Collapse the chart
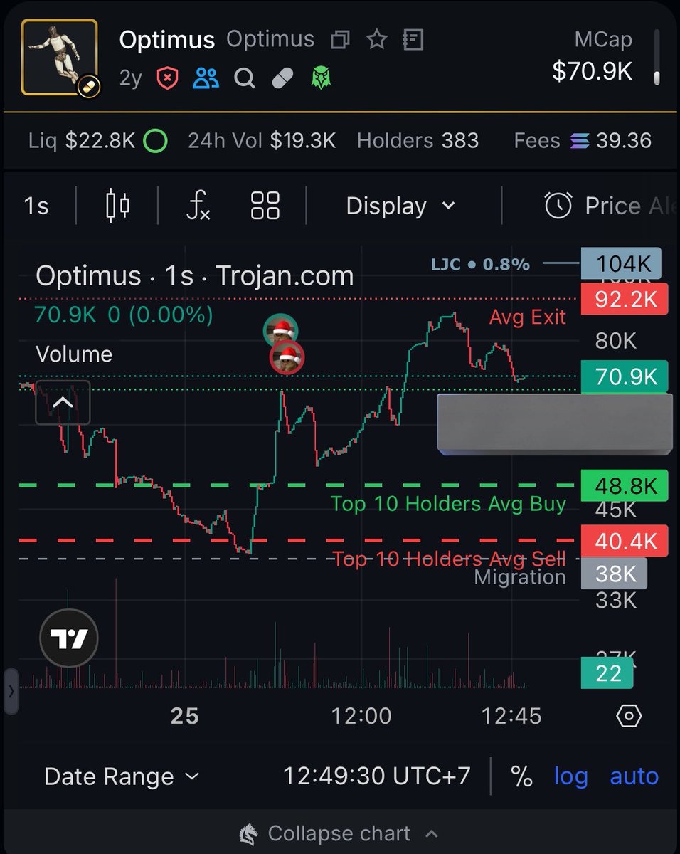Screen dimensions: 680x854 [x=339, y=833]
